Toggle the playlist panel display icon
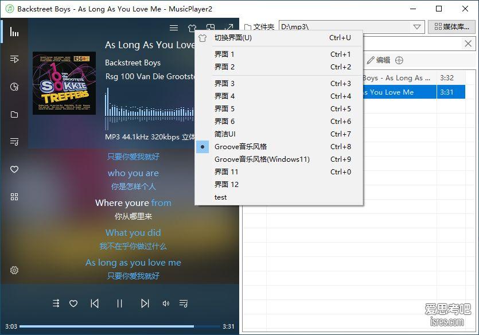This screenshot has height=335, width=479. click(x=211, y=27)
